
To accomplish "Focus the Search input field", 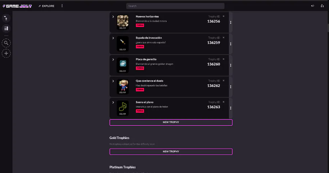I will coord(175,6).
